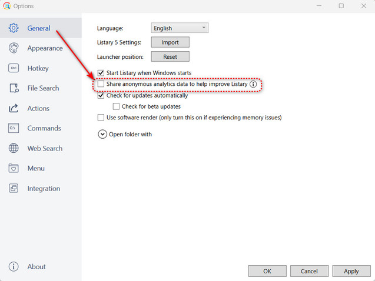375x281 pixels.
Task: Click Import for Listary 5 Settings
Action: [x=170, y=42]
